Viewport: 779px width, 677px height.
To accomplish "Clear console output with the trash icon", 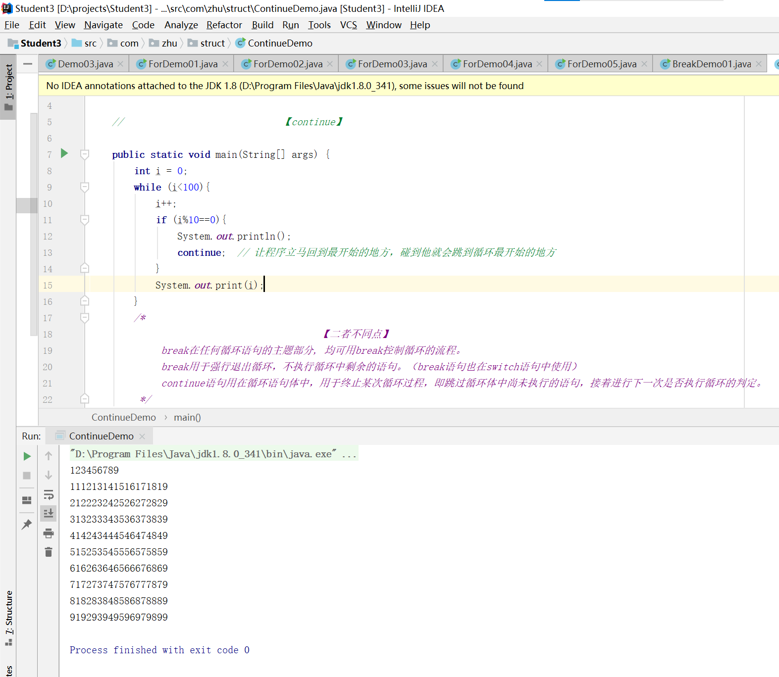I will [x=49, y=552].
